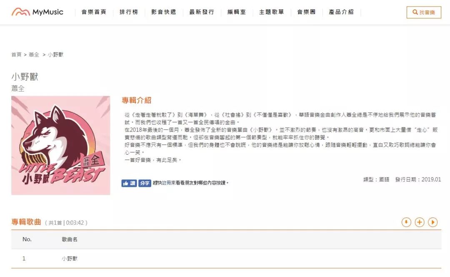
Task: Open 主題歌單 in the top menu
Action: coord(272,12)
